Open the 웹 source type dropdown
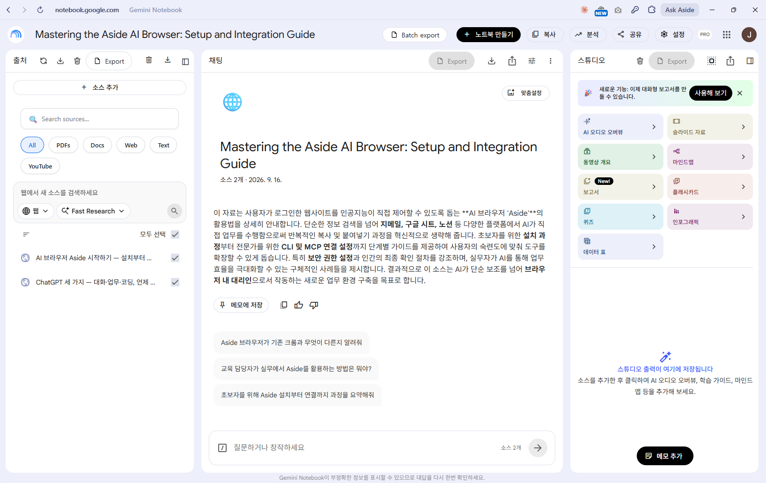Viewport: 766px width, 483px height. pyautogui.click(x=36, y=211)
